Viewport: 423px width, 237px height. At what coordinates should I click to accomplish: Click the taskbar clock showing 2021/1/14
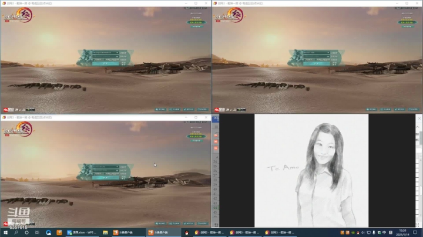402,232
